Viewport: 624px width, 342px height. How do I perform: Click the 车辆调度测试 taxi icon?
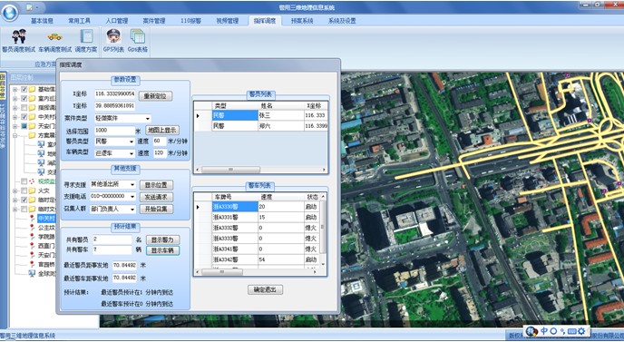[54, 36]
